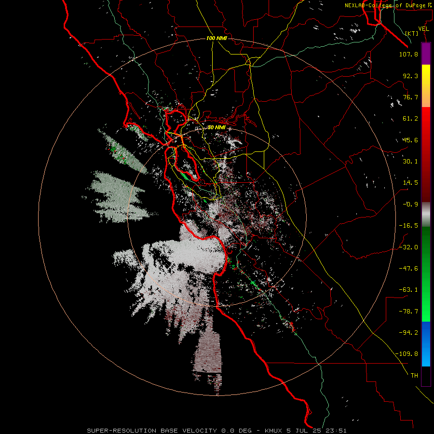Click the -47.6 velocity scale value
This screenshot has height=434, width=434.
coord(408,269)
